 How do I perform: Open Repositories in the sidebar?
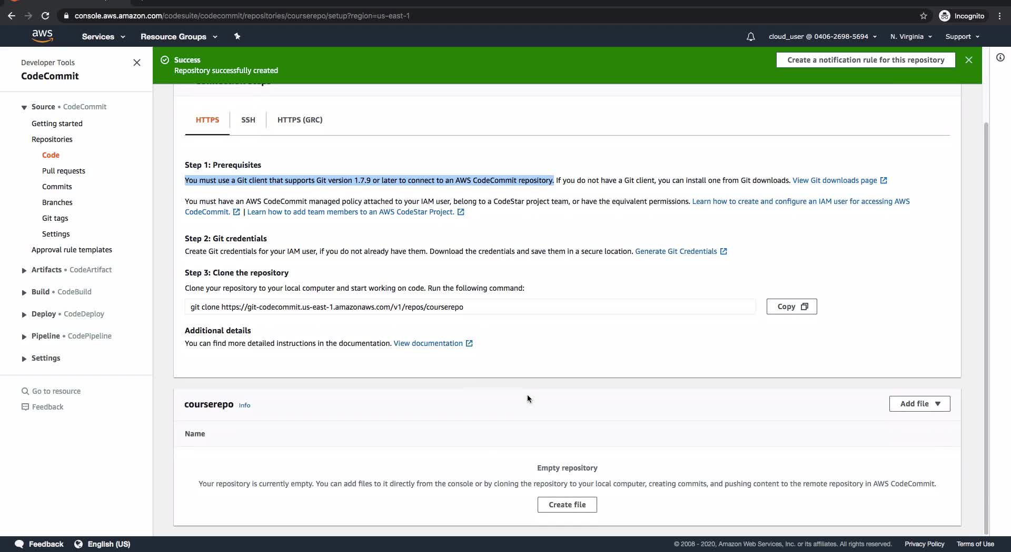[x=52, y=139]
